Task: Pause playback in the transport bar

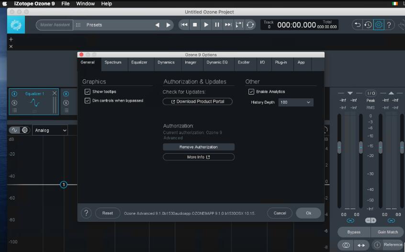Action: coord(217,25)
